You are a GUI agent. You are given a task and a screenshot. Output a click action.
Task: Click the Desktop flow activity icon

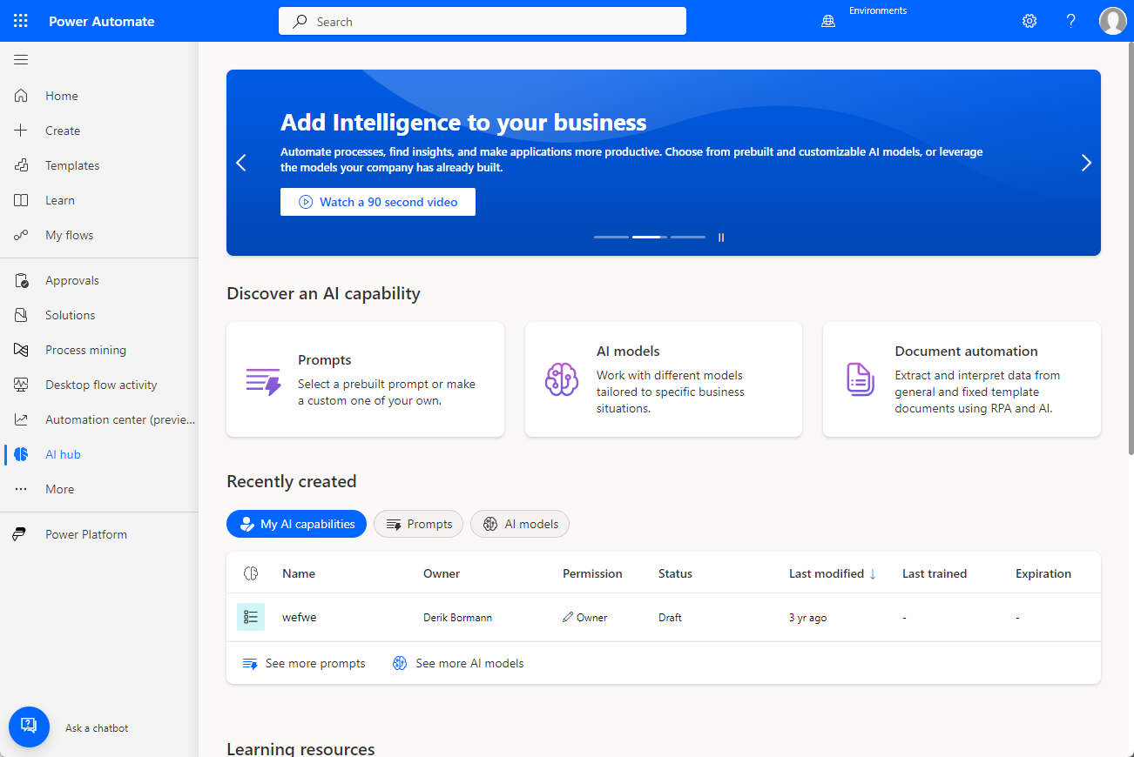(21, 385)
